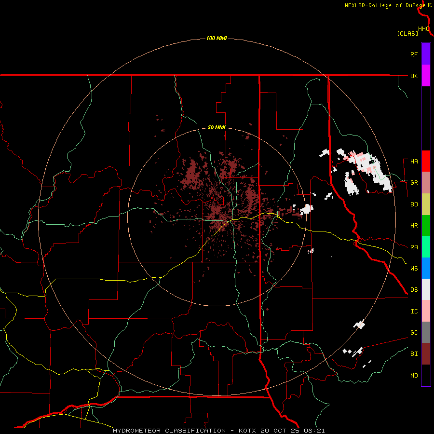The image size is (434, 434).
Task: Click the HYDROMETEOR CLASSIFICATION title text
Action: pos(169,431)
